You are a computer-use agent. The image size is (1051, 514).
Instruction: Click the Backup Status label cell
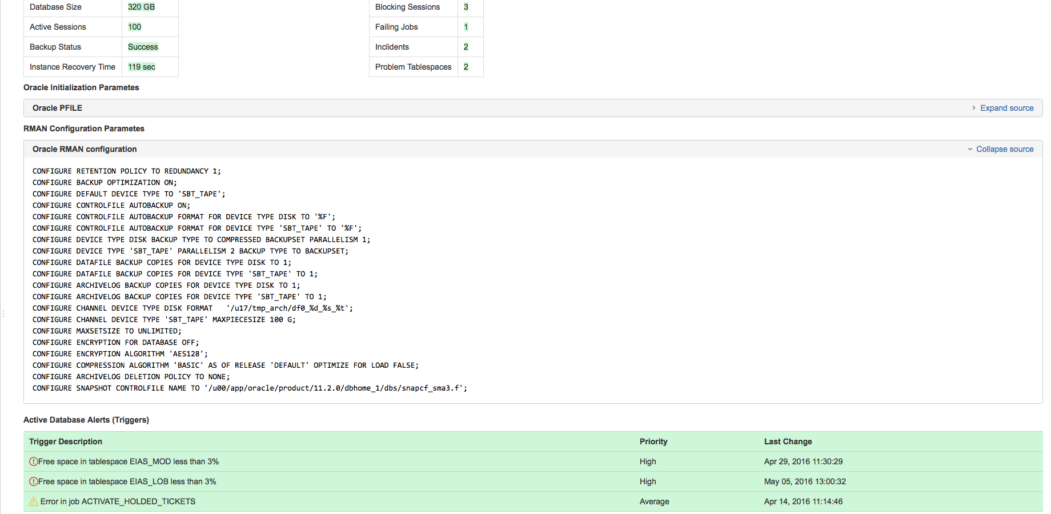coord(73,47)
